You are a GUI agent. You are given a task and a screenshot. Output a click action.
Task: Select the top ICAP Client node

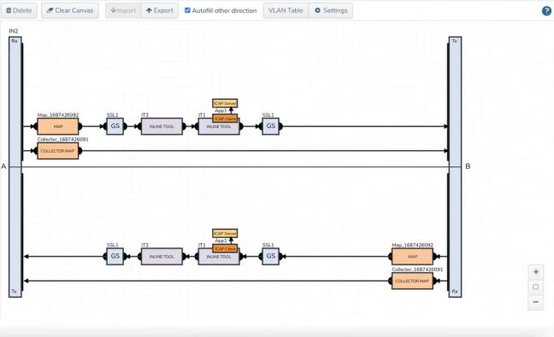coord(225,119)
